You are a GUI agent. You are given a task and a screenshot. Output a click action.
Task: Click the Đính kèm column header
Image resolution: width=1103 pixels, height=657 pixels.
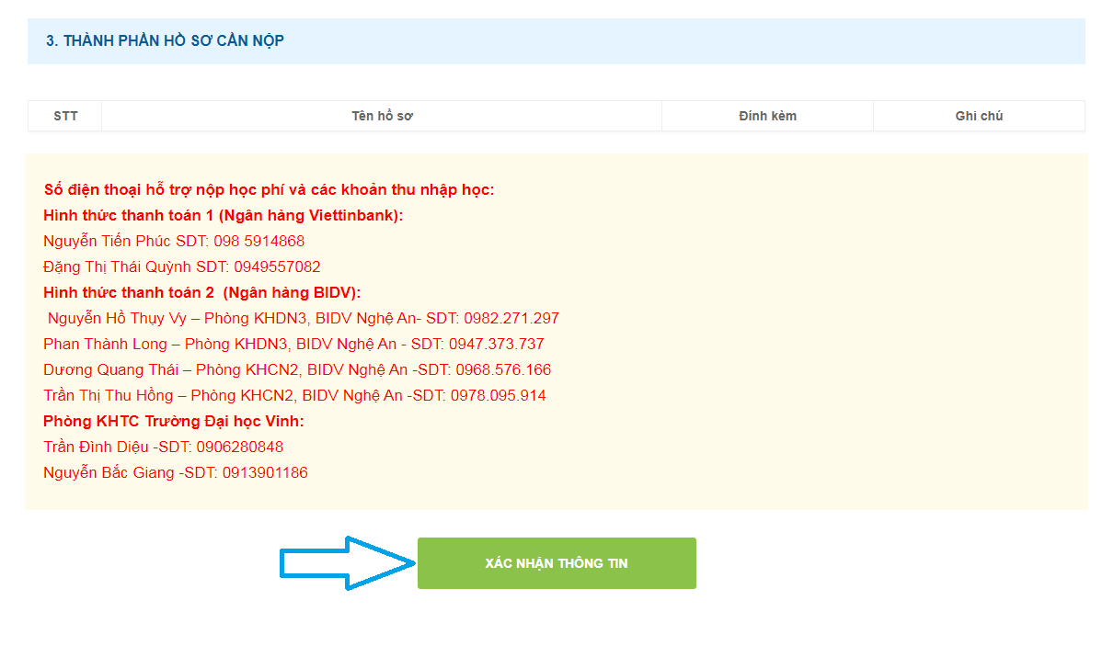click(x=767, y=116)
